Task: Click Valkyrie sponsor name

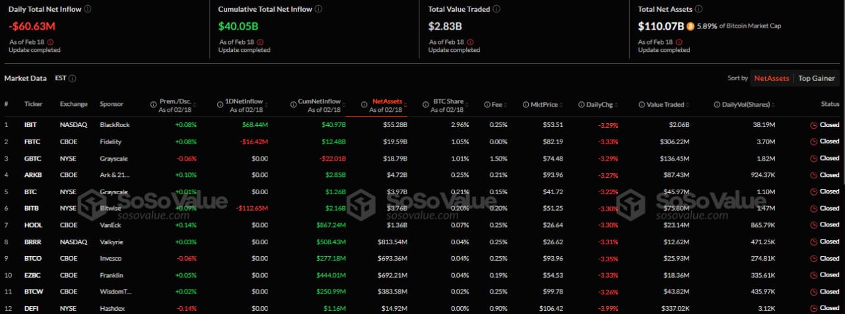Action: pos(112,242)
